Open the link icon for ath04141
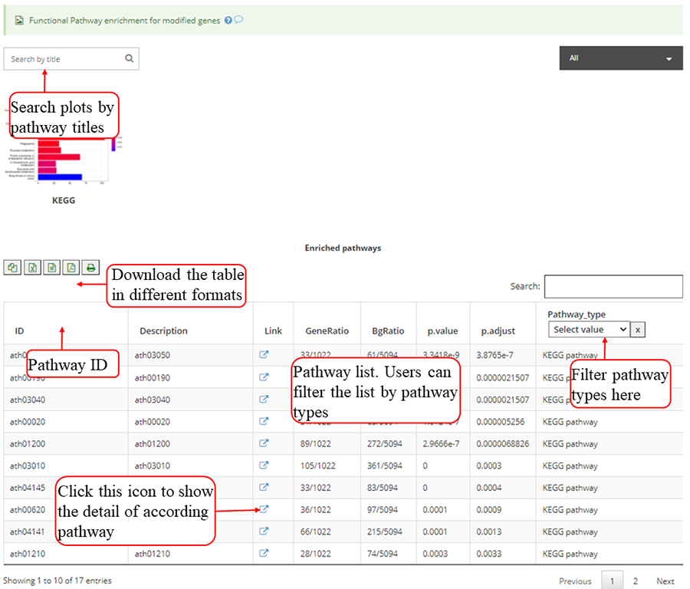Image resolution: width=690 pixels, height=589 pixels. tap(264, 531)
